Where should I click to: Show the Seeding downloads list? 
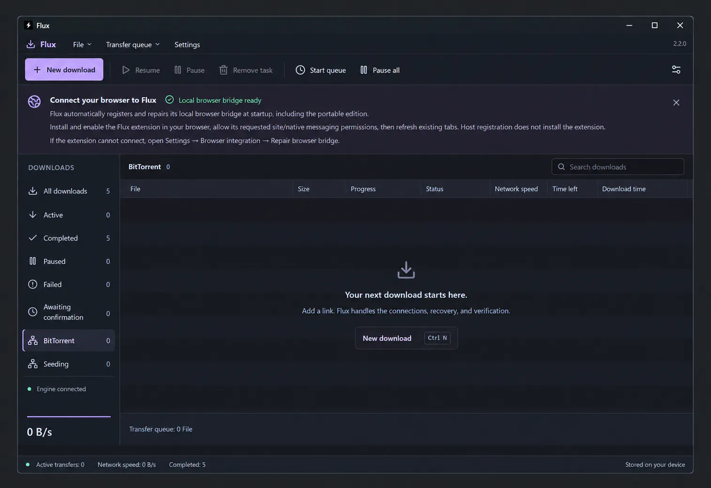[x=69, y=364]
